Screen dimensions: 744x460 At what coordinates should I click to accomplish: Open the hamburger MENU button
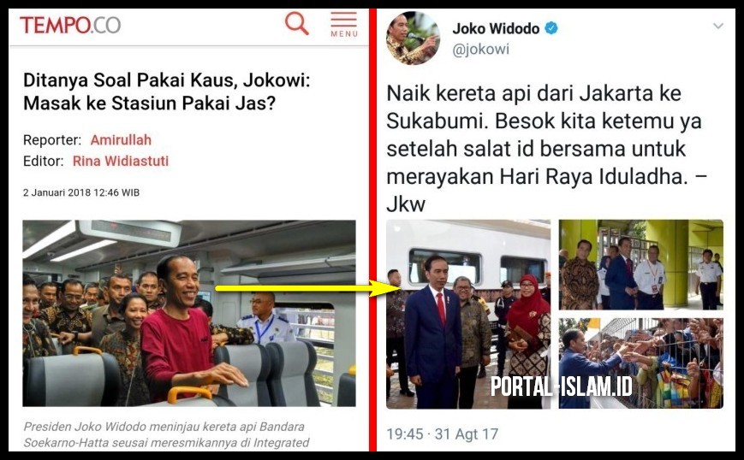click(344, 25)
